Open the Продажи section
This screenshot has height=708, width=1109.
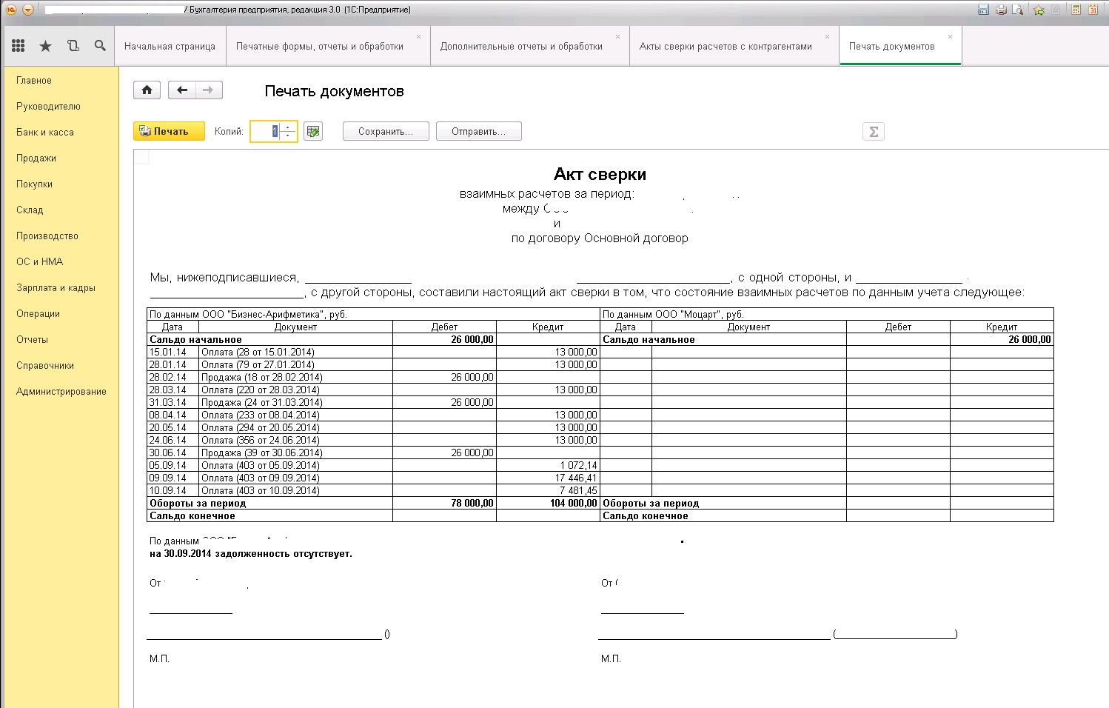tap(36, 158)
